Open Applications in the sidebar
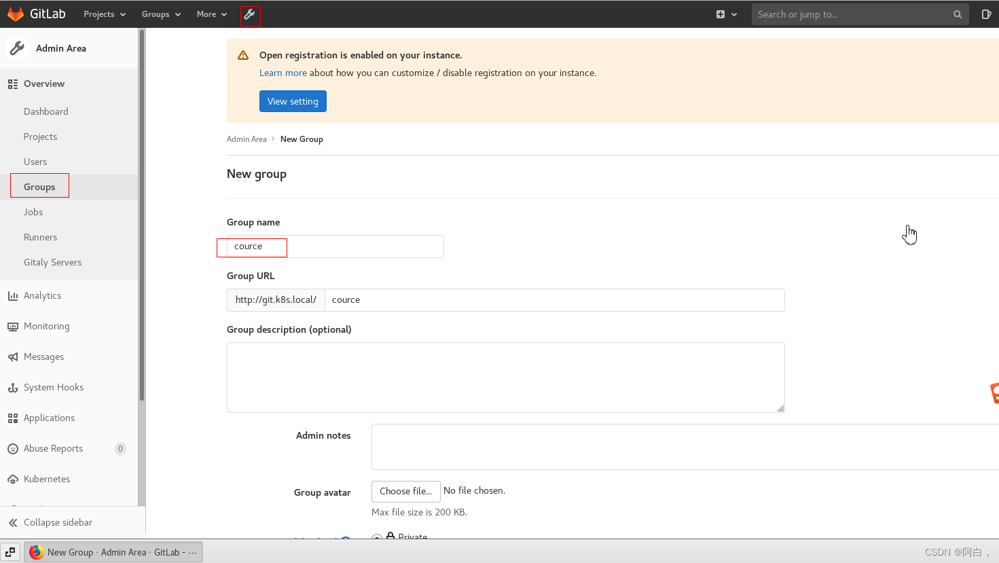The image size is (999, 563). pos(49,418)
